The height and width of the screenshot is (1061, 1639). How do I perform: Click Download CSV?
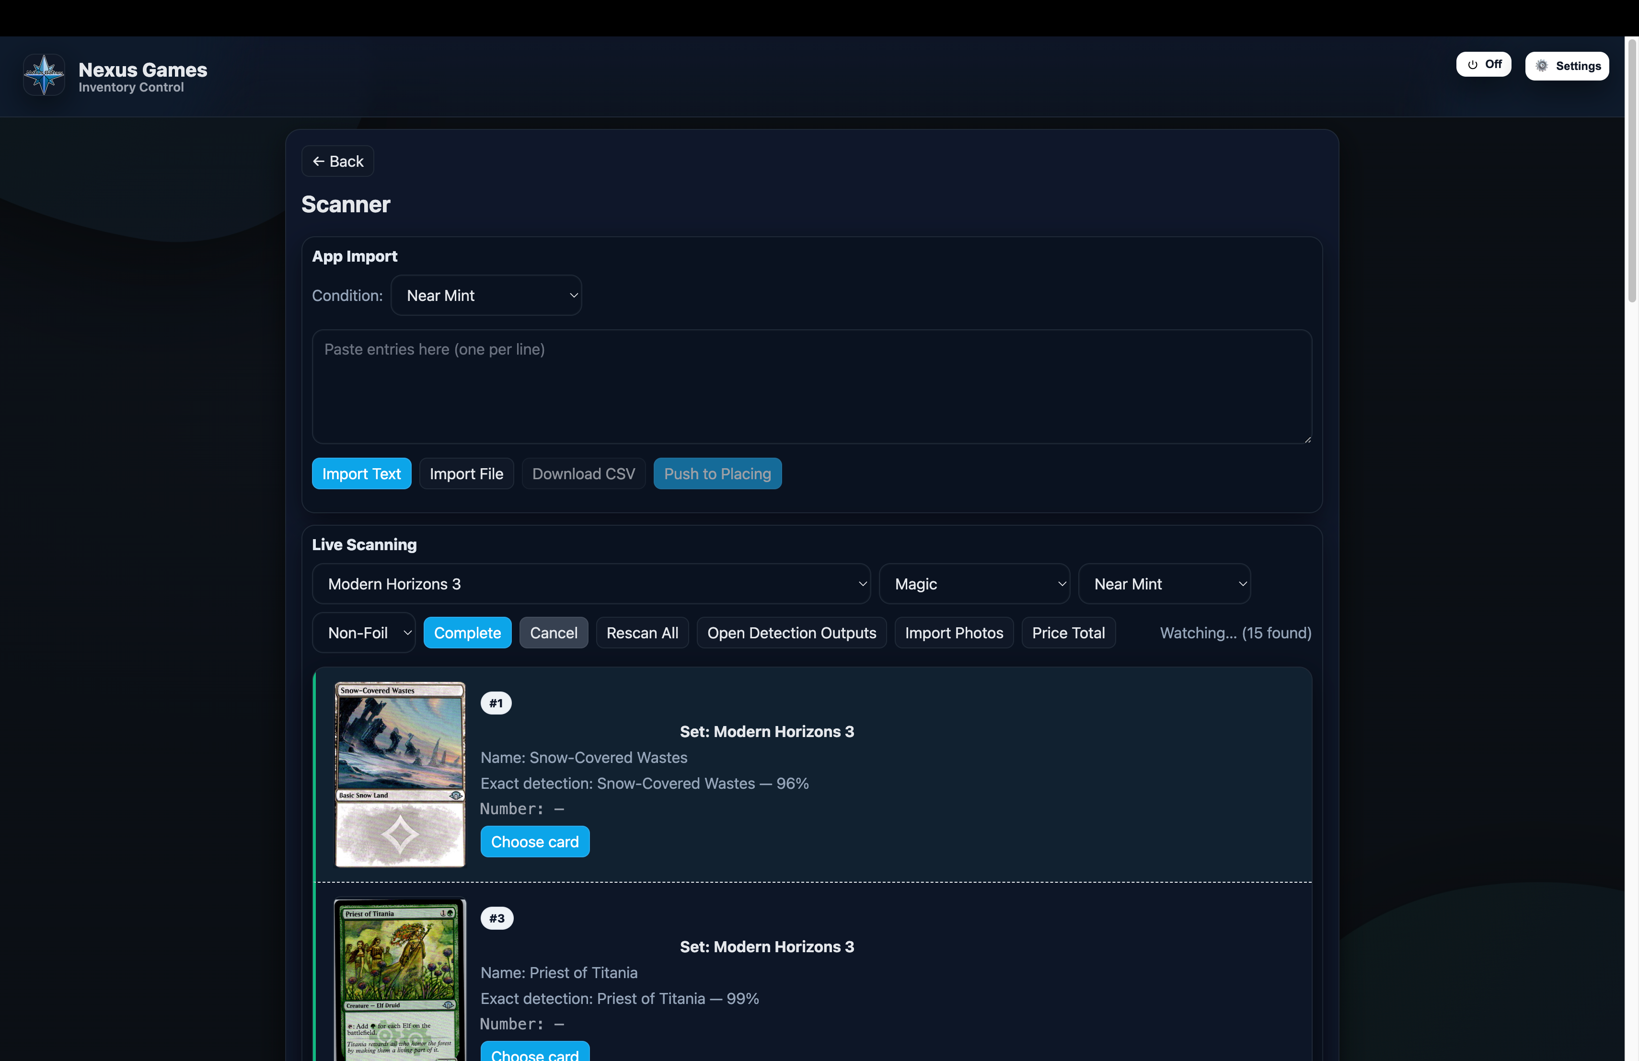point(583,473)
